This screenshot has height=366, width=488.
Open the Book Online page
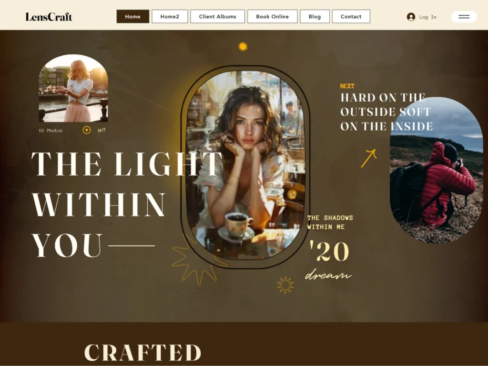click(x=272, y=17)
